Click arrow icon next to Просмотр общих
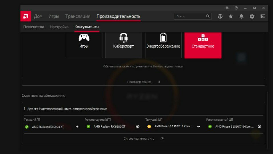The width and height of the screenshot is (273, 154). click(x=158, y=82)
